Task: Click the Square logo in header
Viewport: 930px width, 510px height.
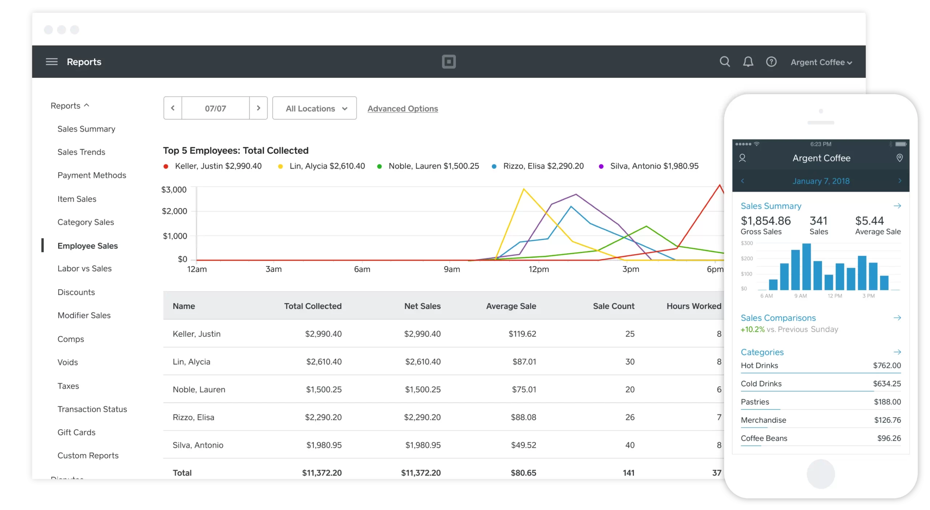Action: [449, 62]
